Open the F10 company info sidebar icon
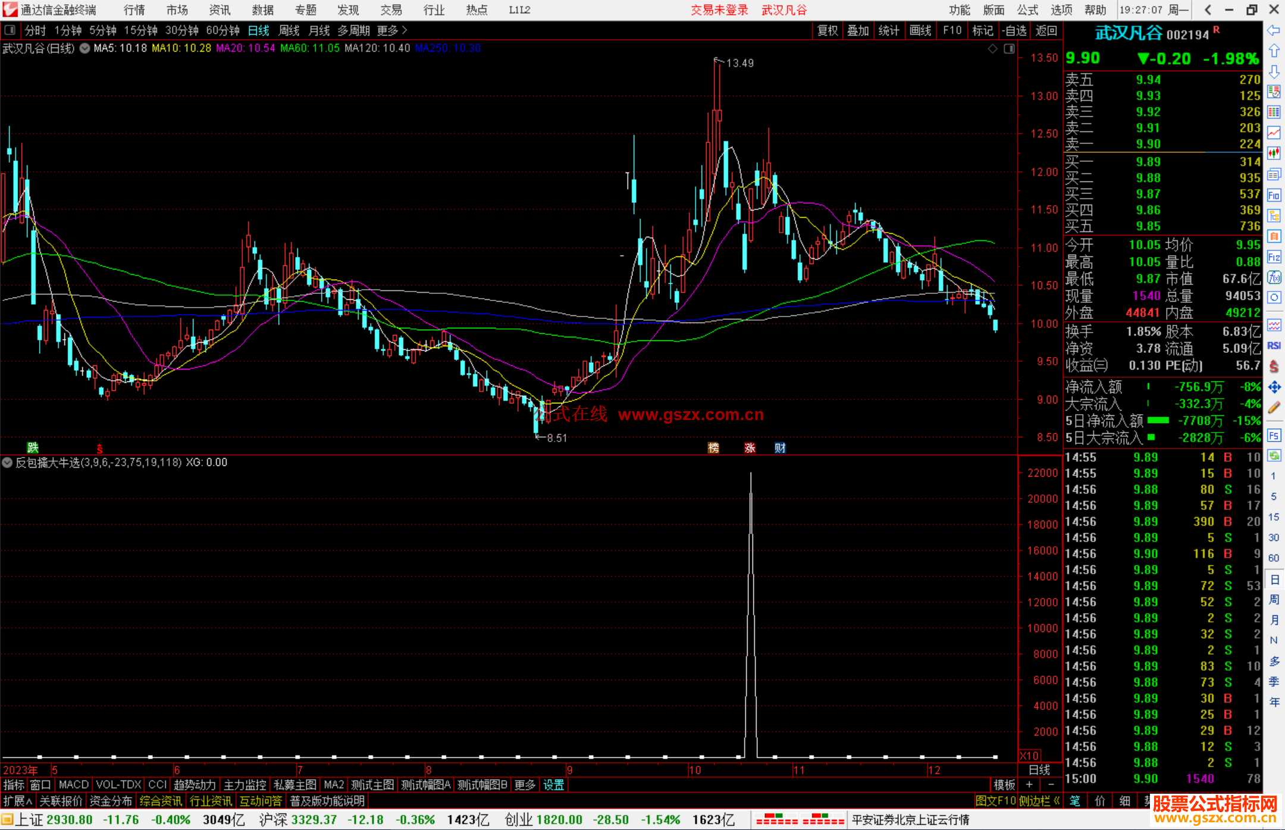Viewport: 1285px width, 830px height. (1274, 195)
